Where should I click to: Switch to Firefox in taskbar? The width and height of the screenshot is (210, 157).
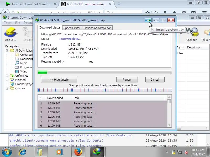[x=78, y=152]
